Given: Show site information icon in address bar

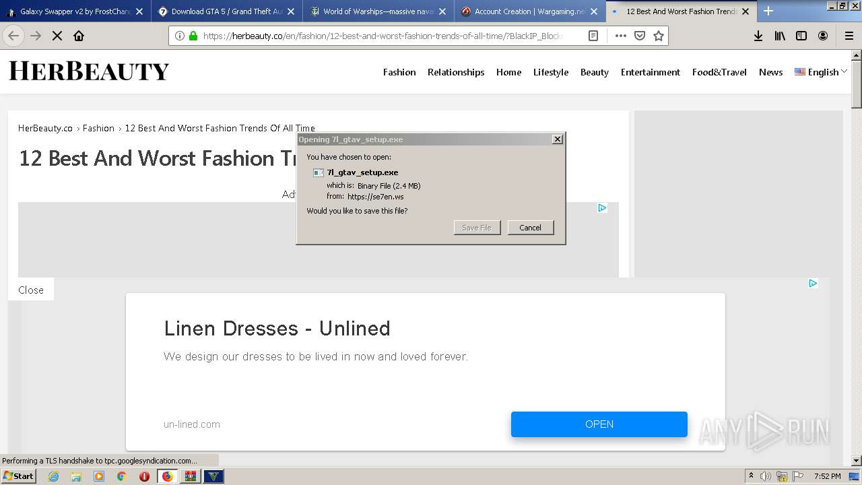Looking at the screenshot, I should tap(180, 36).
